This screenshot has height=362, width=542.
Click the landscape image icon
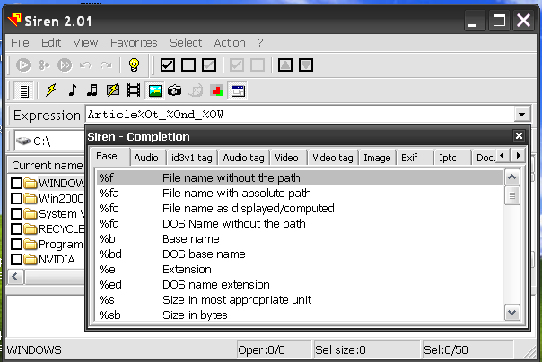pyautogui.click(x=155, y=90)
